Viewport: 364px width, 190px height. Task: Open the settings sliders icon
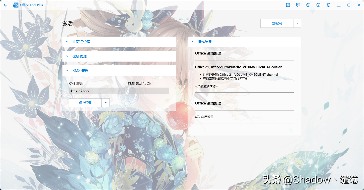coord(328,5)
